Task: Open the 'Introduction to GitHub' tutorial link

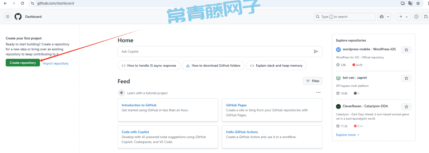Action: (x=139, y=105)
